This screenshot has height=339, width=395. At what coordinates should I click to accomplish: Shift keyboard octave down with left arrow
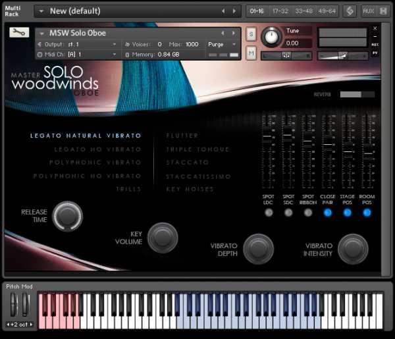pyautogui.click(x=8, y=325)
